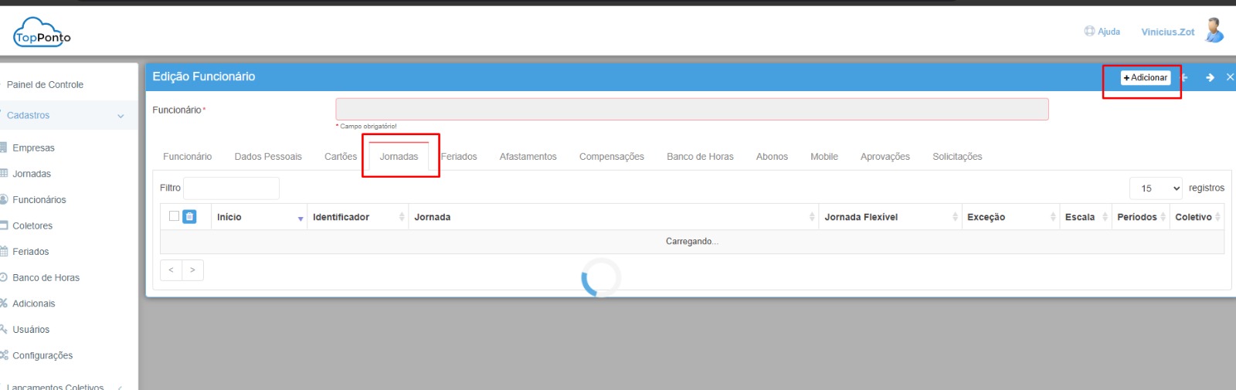1236x390 pixels.
Task: Expand Lançamentos Coletivos sidebar section
Action: tap(119, 387)
